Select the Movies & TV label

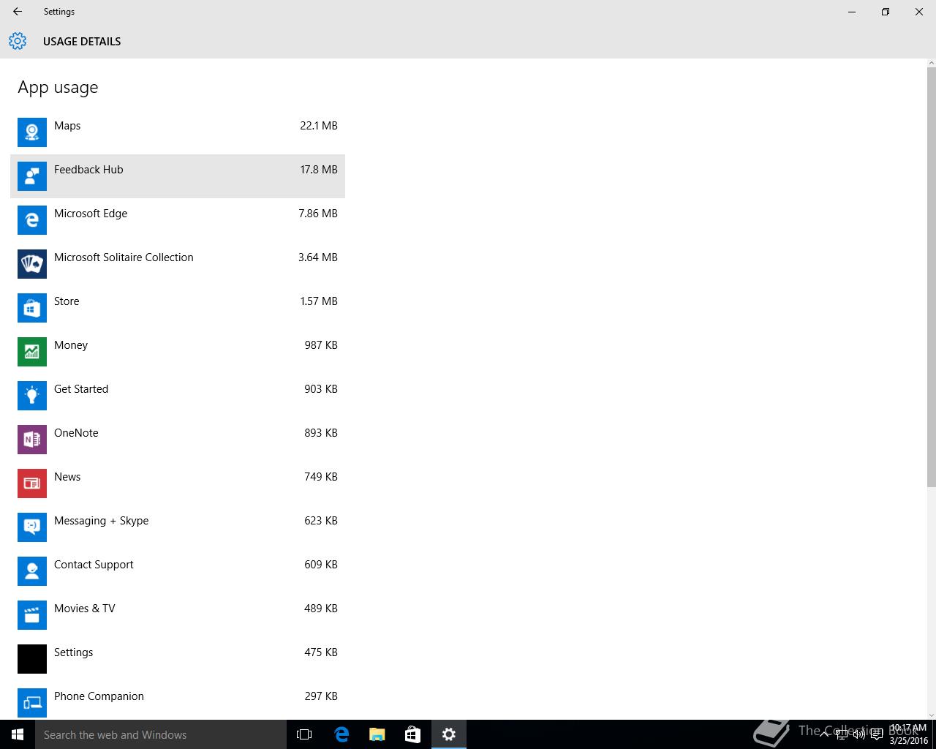click(85, 609)
